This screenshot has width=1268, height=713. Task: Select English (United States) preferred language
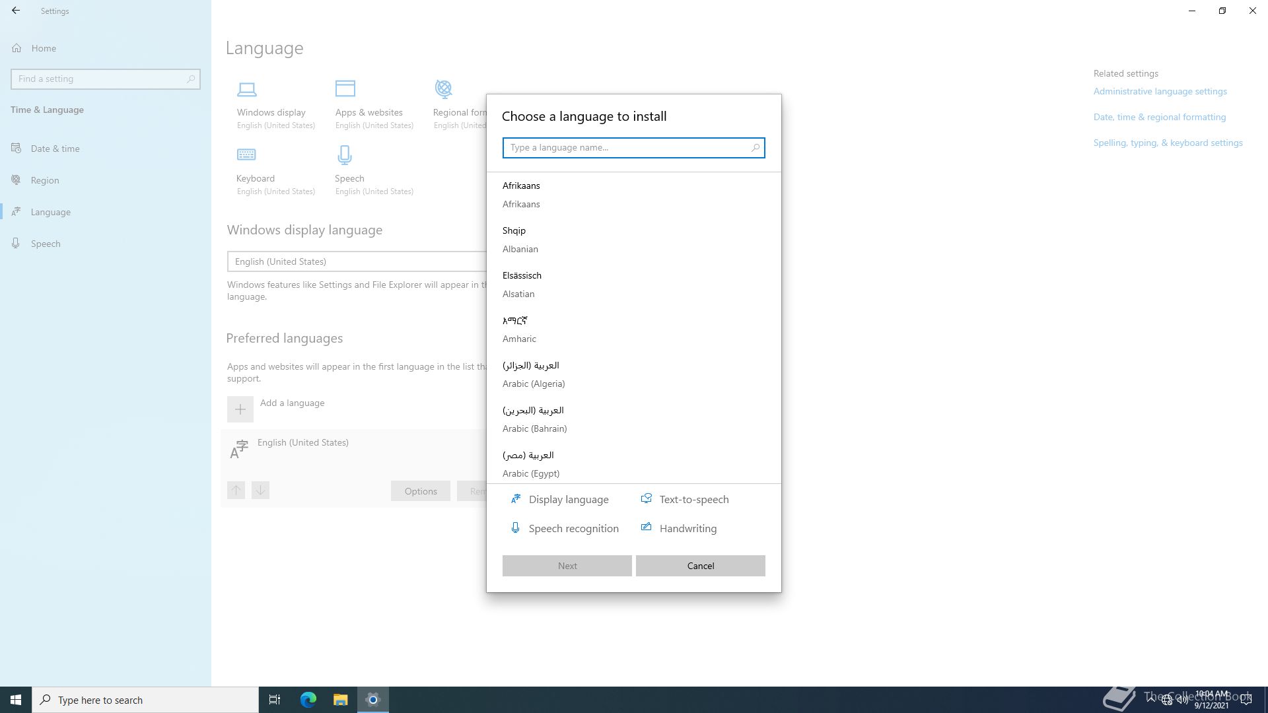354,450
